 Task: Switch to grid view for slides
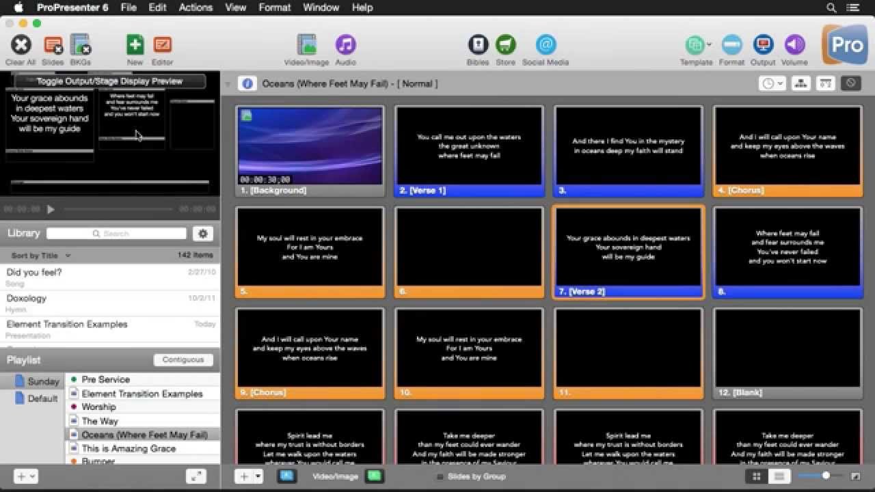[757, 476]
